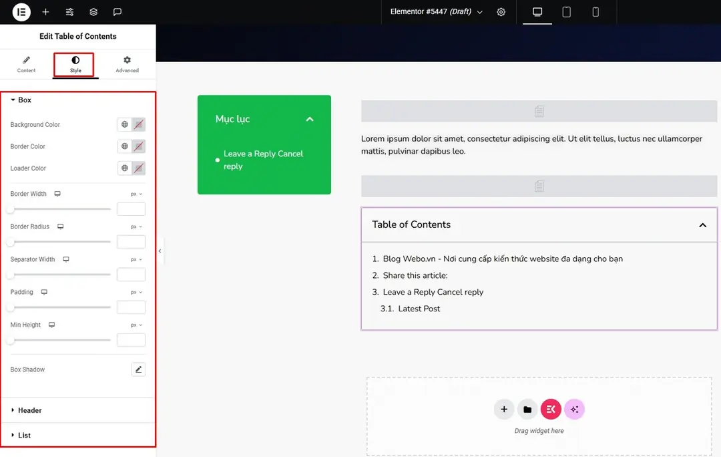Collapse the editor panel with the side arrow
This screenshot has height=457, width=721.
pyautogui.click(x=160, y=251)
